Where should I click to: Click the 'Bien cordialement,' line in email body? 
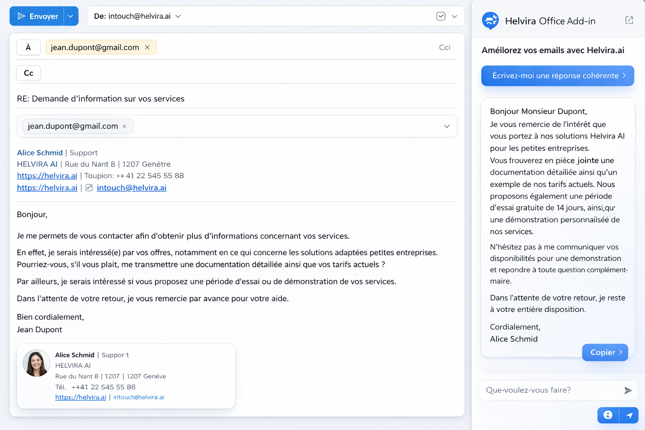[x=50, y=317]
